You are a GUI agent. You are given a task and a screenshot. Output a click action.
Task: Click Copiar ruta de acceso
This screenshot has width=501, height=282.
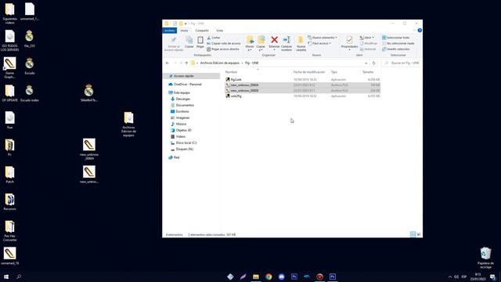[x=224, y=44]
